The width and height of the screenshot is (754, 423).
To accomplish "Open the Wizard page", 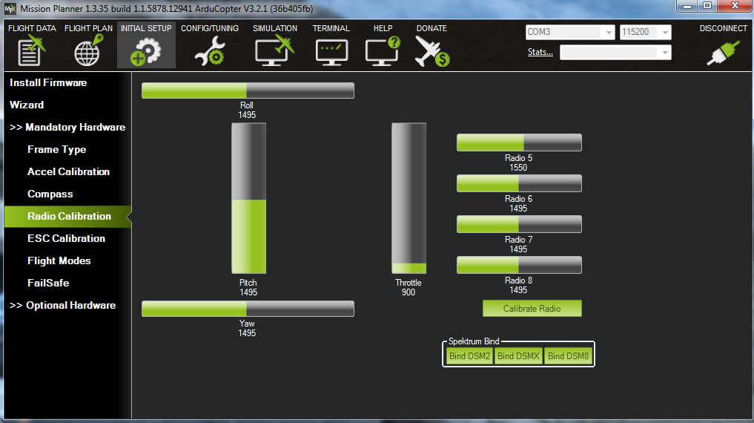I will pyautogui.click(x=27, y=105).
